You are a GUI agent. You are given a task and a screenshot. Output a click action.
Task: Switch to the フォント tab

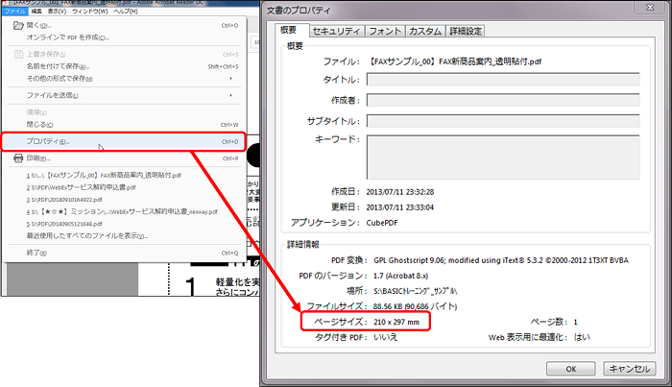[385, 32]
